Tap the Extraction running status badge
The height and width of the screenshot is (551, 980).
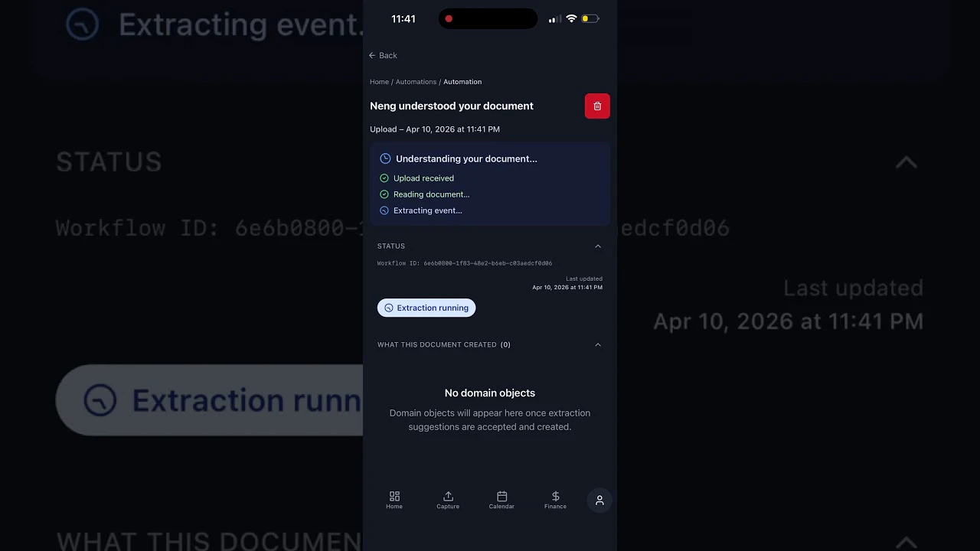(426, 308)
